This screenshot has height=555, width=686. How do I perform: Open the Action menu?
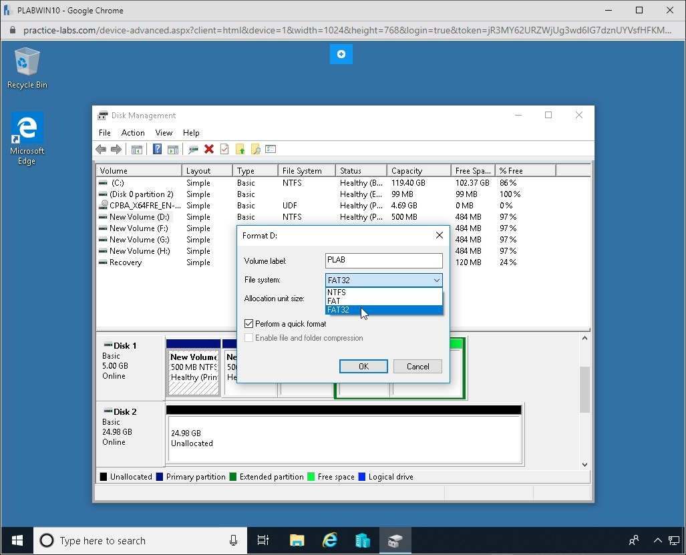pyautogui.click(x=133, y=132)
